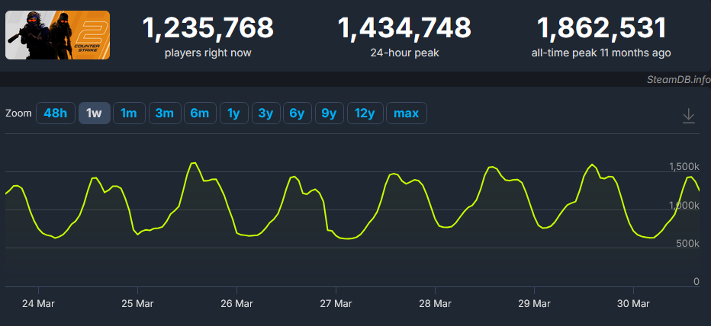
Task: Click the 30 Mar axis label
Action: click(633, 303)
